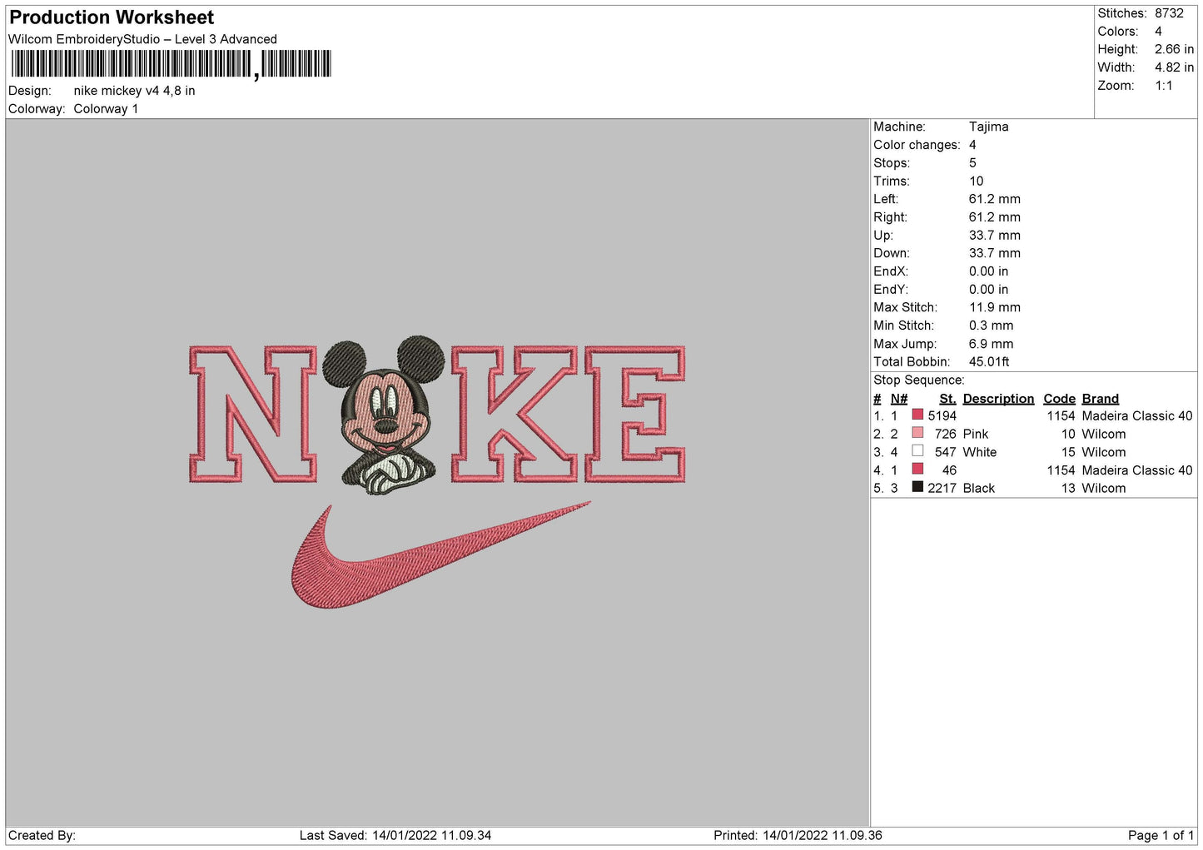Click the Total Bobbin value '45.01ft'
Screen dimensions: 1203x850
click(989, 362)
